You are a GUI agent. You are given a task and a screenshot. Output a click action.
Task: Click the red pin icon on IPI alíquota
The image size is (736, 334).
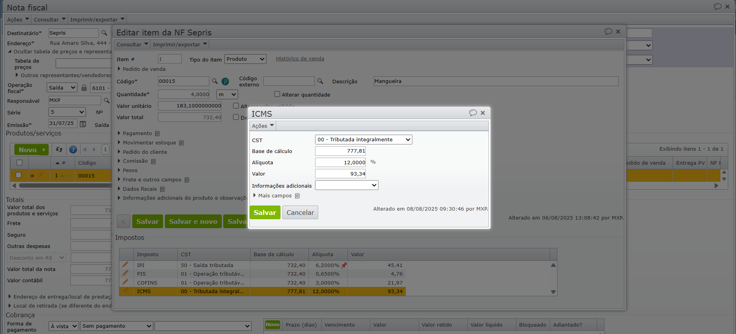pyautogui.click(x=344, y=265)
